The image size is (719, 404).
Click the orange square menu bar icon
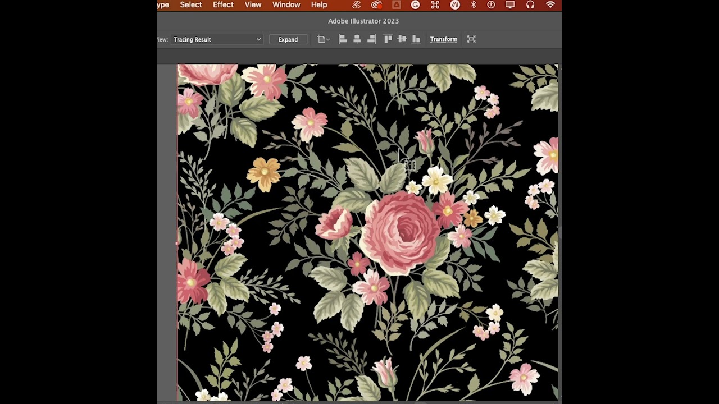[x=397, y=5]
